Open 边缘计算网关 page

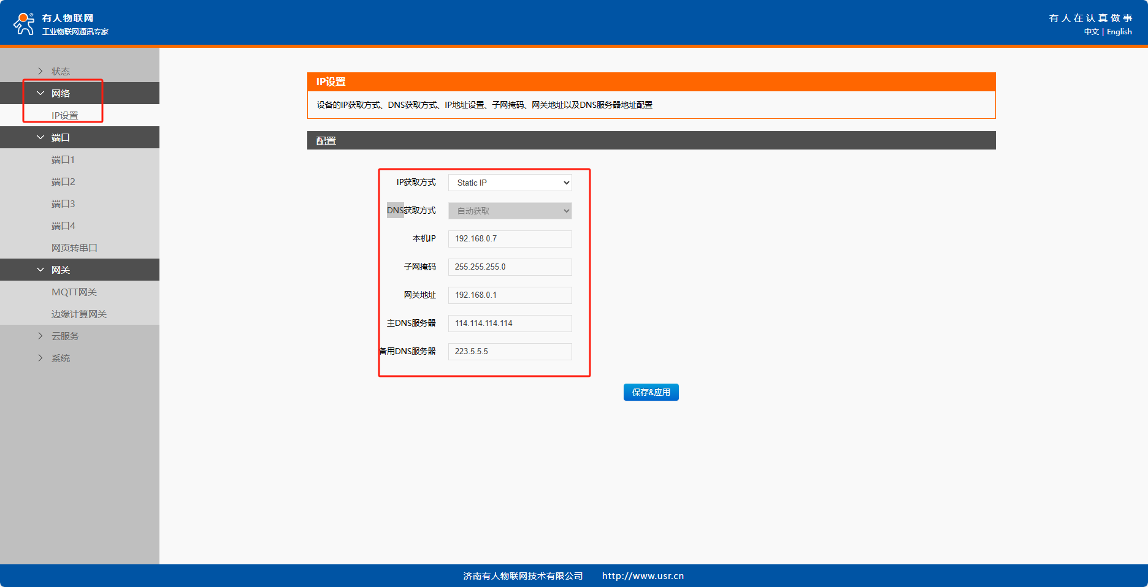click(79, 314)
